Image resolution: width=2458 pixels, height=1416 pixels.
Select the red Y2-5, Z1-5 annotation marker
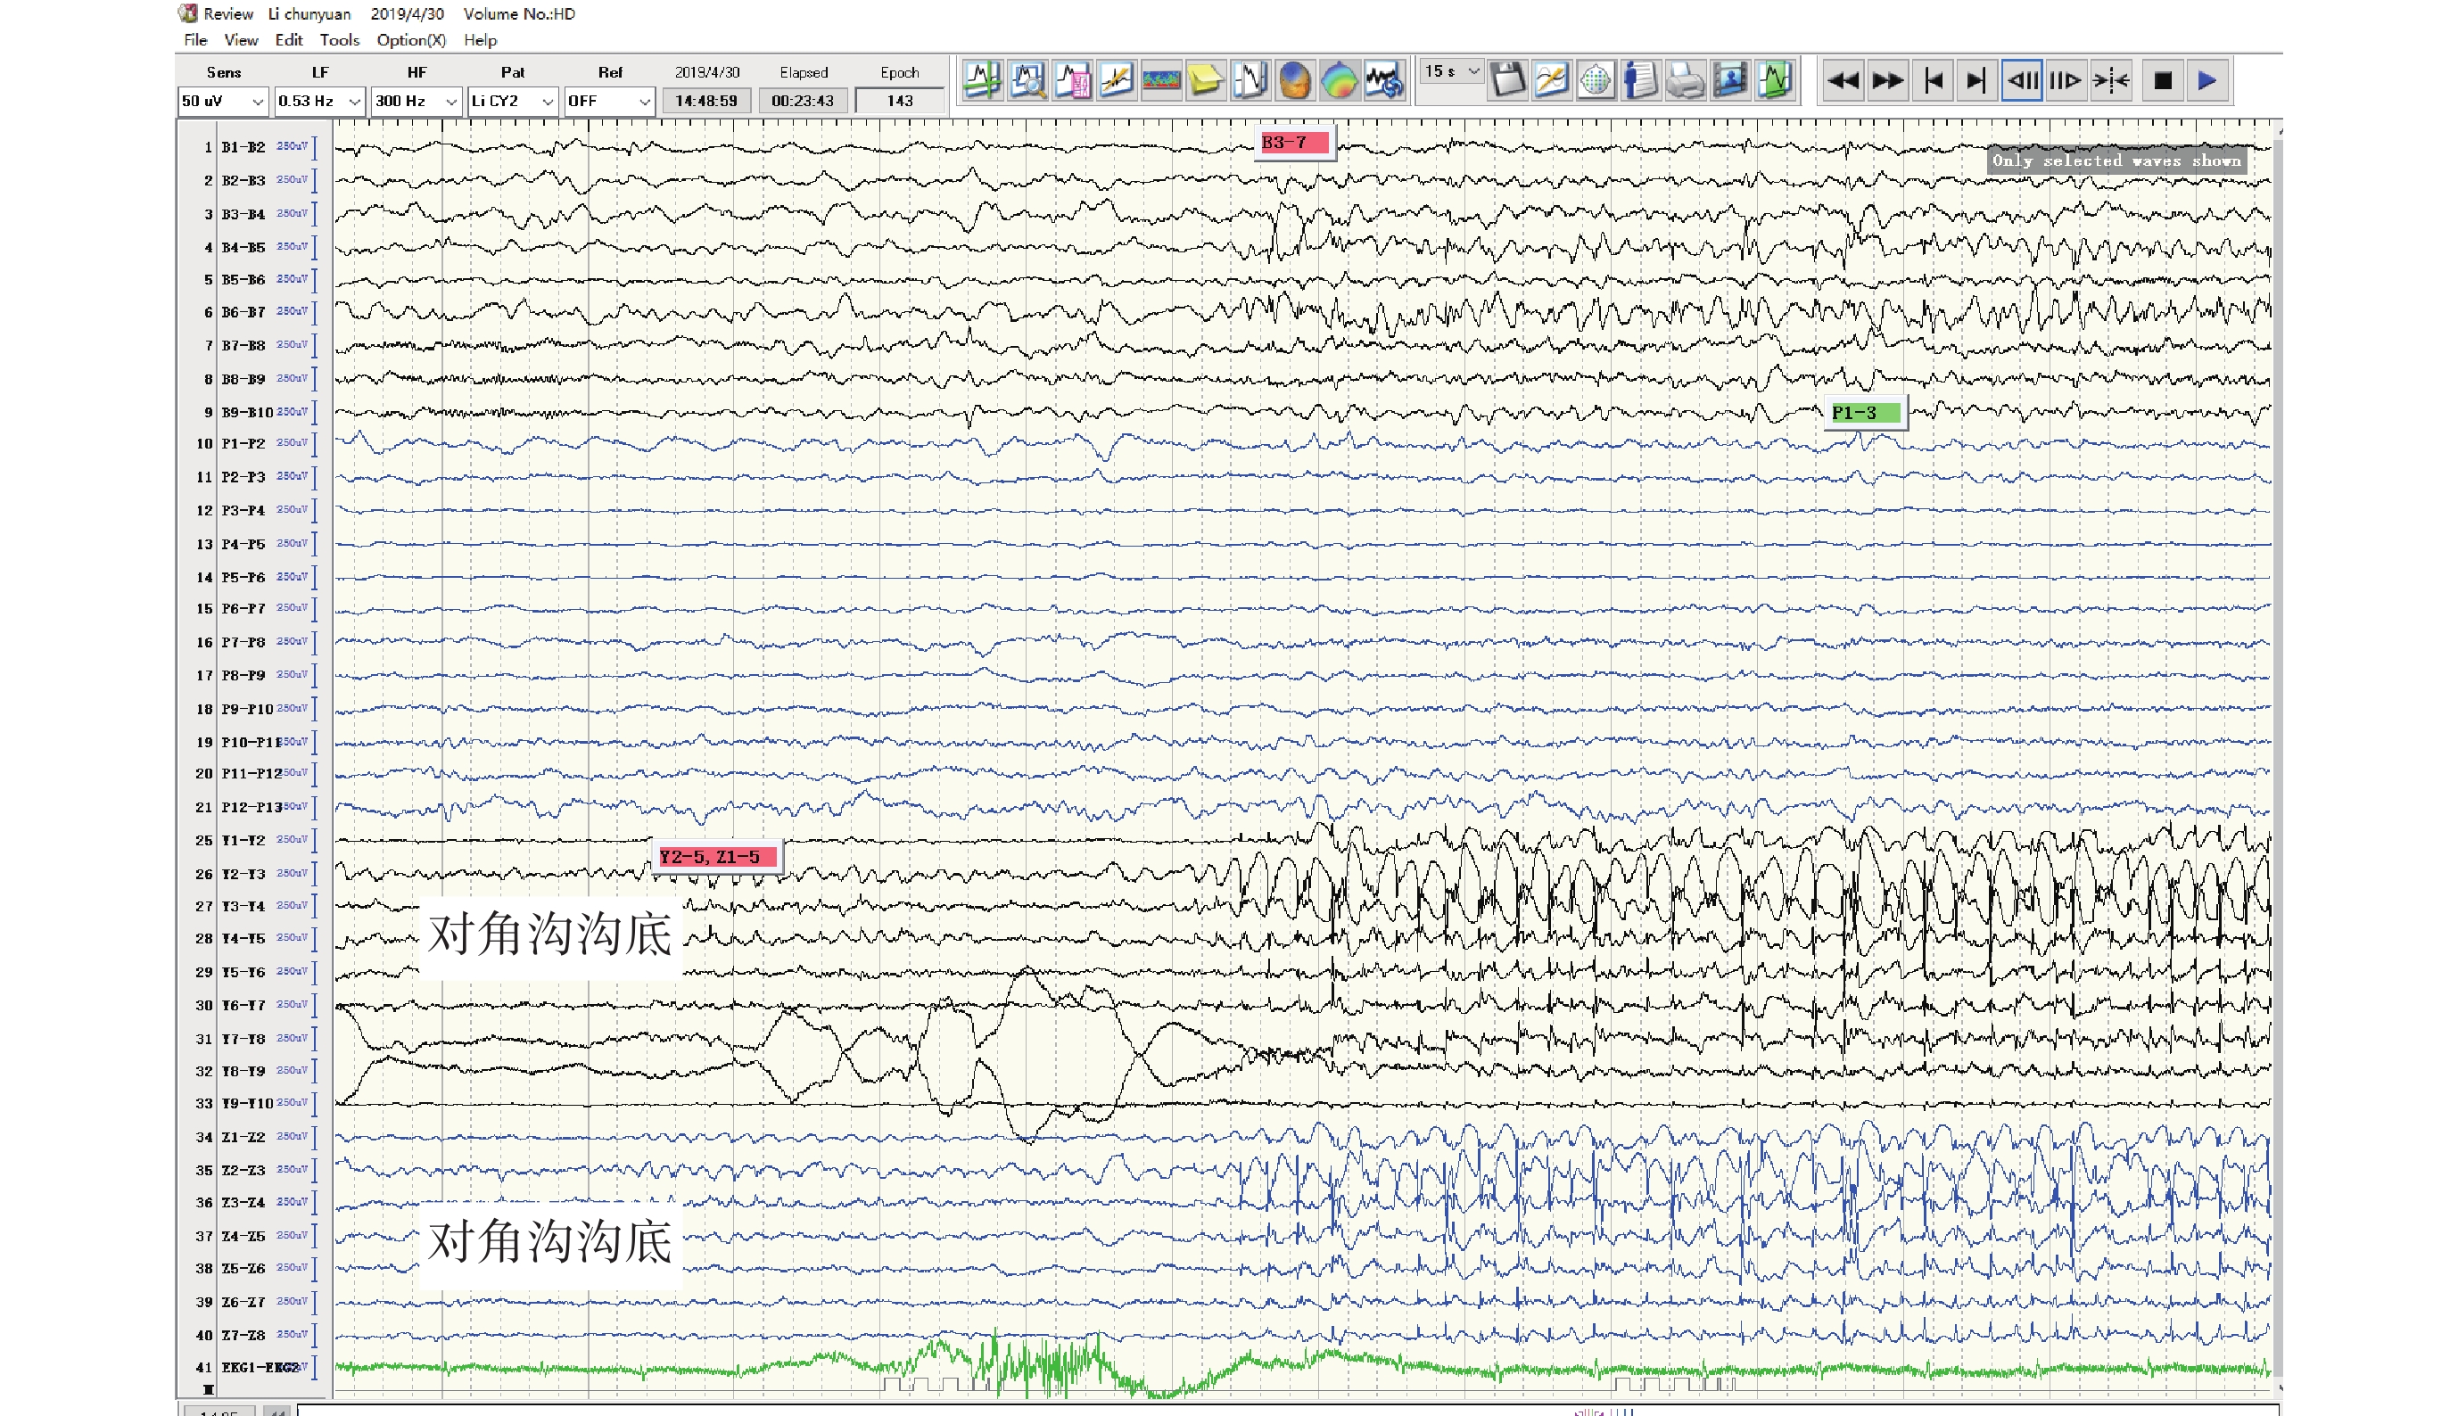717,857
